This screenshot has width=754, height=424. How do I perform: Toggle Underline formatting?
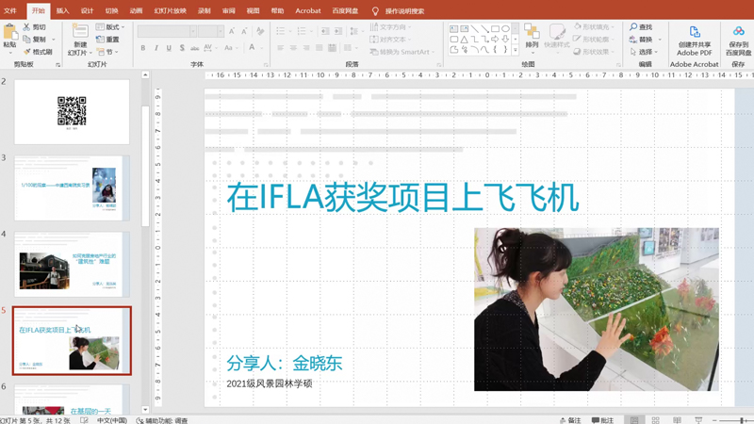[169, 48]
